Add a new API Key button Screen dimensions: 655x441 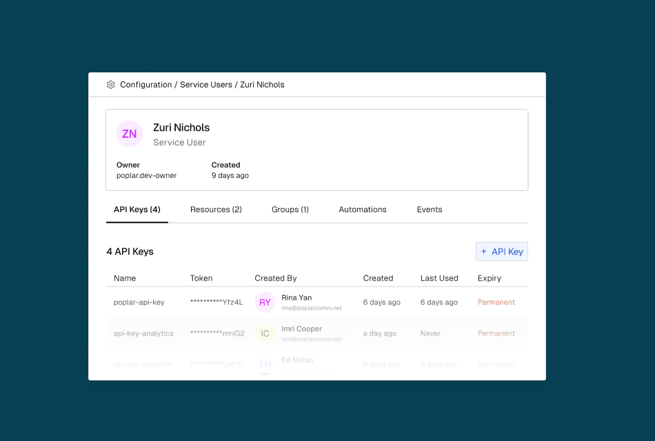coord(502,252)
